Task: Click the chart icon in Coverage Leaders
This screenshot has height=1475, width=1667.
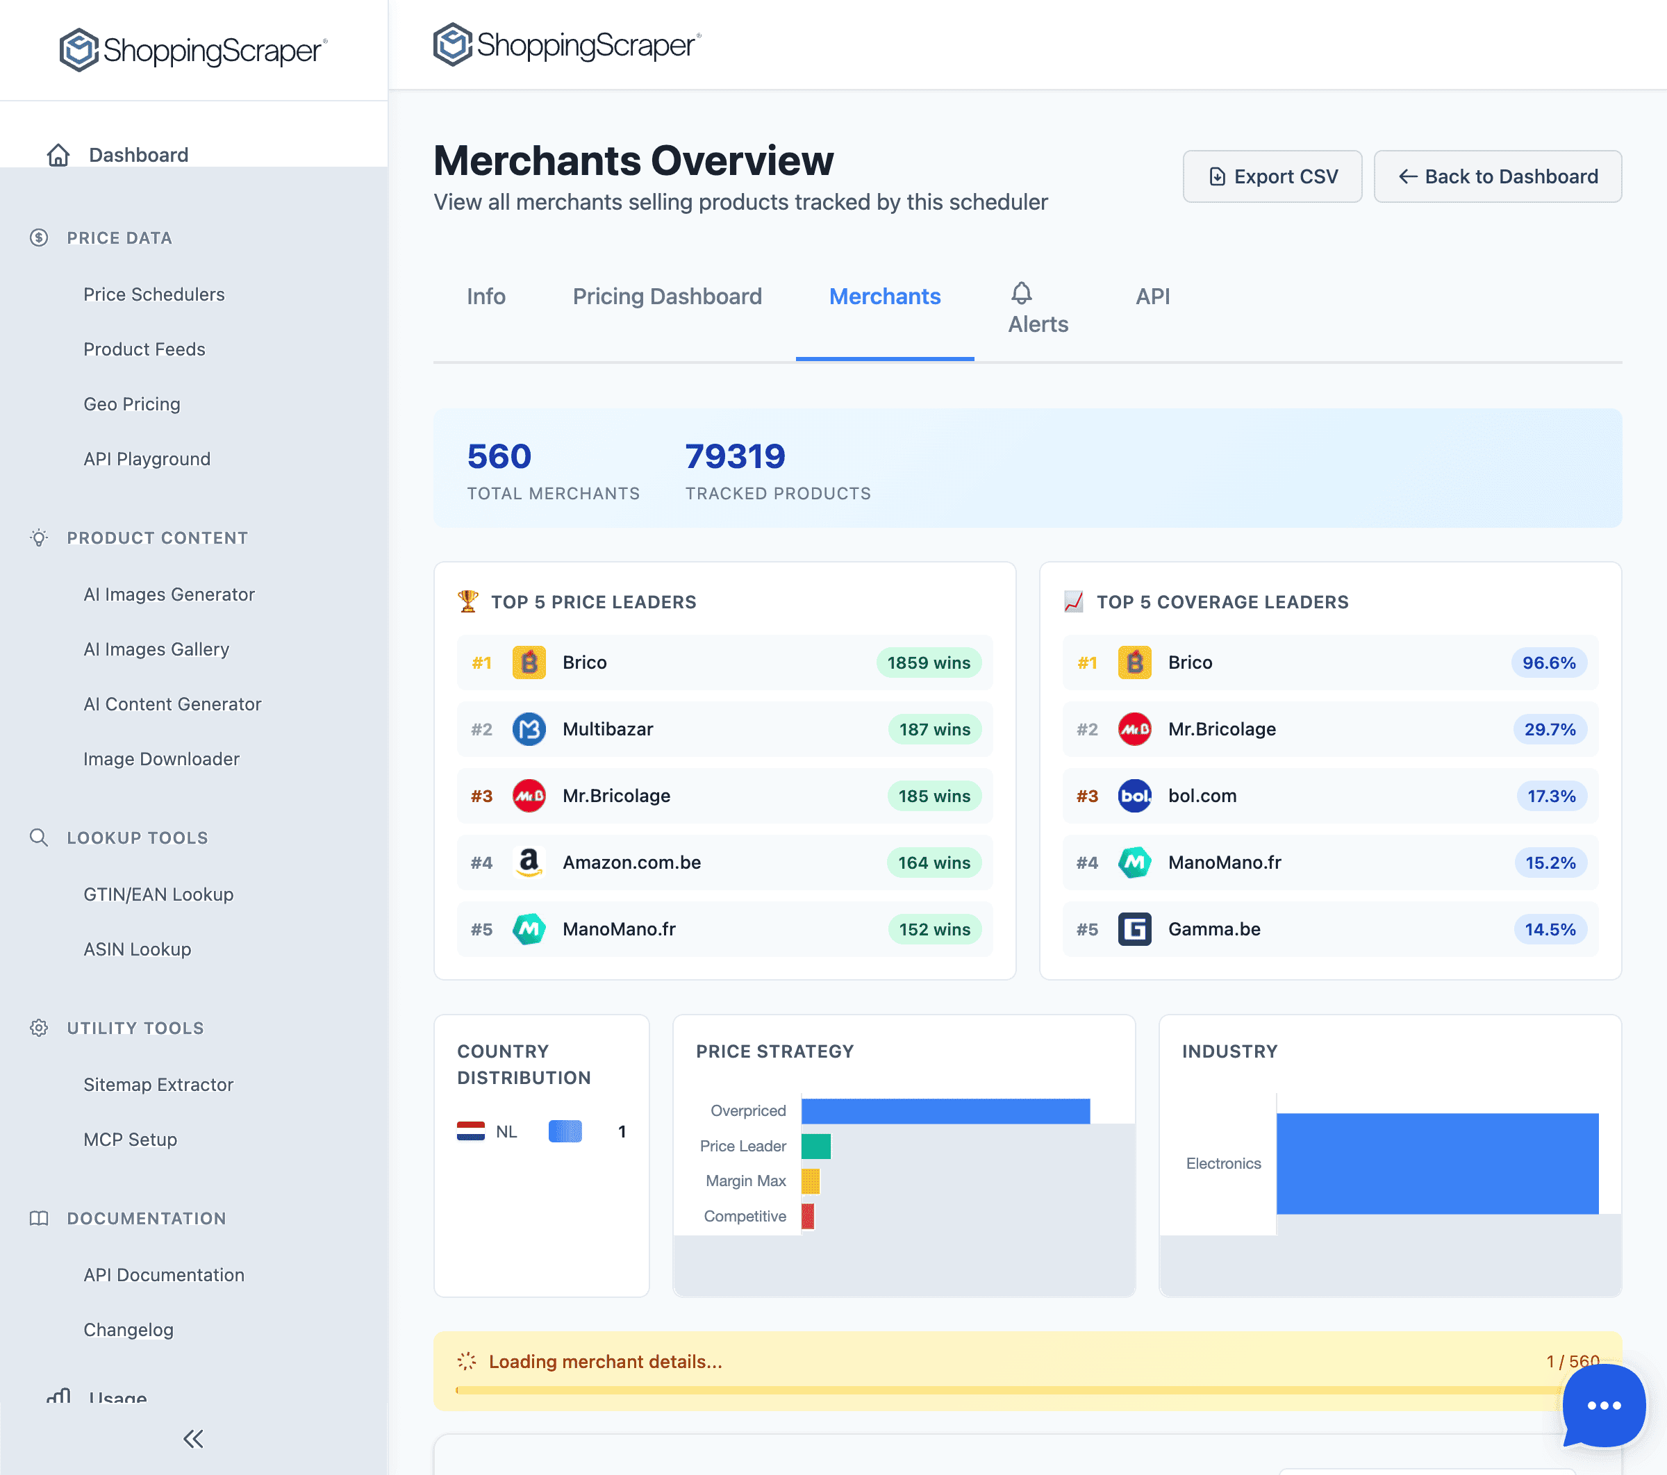Action: pyautogui.click(x=1073, y=602)
